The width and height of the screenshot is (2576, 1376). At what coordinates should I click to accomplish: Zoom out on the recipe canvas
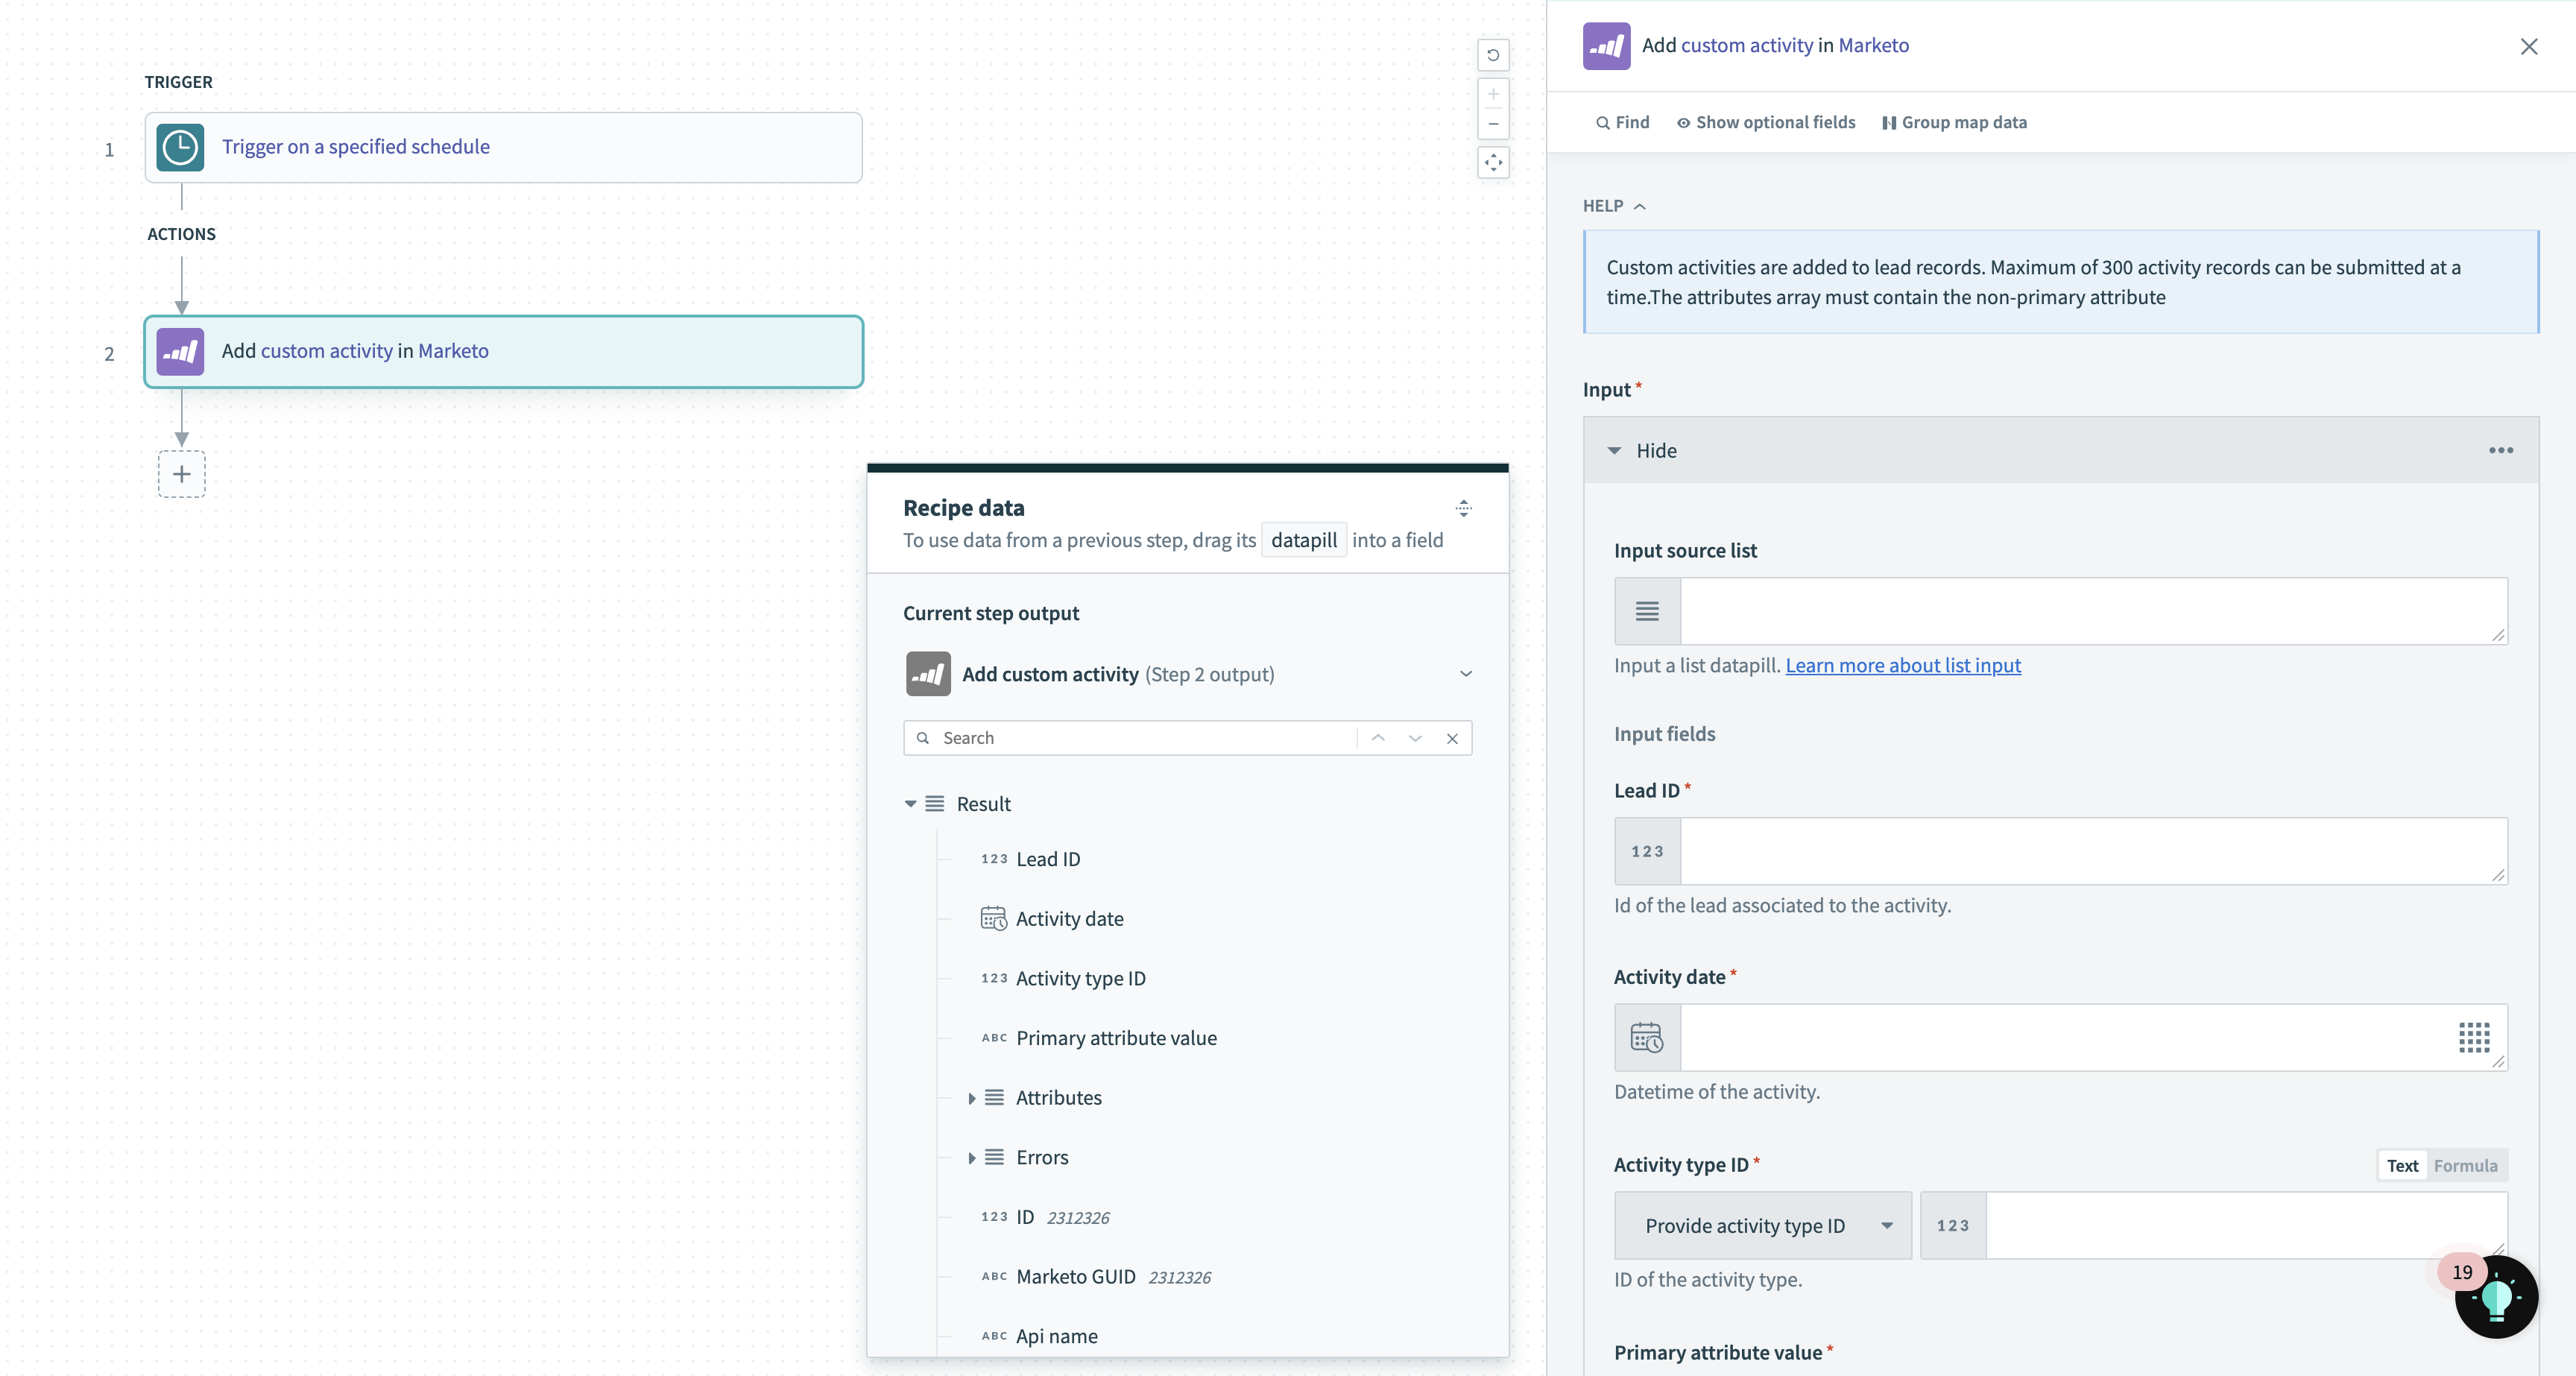tap(1493, 124)
